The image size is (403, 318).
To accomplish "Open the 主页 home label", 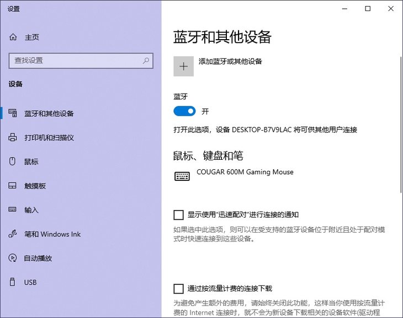I will point(32,37).
